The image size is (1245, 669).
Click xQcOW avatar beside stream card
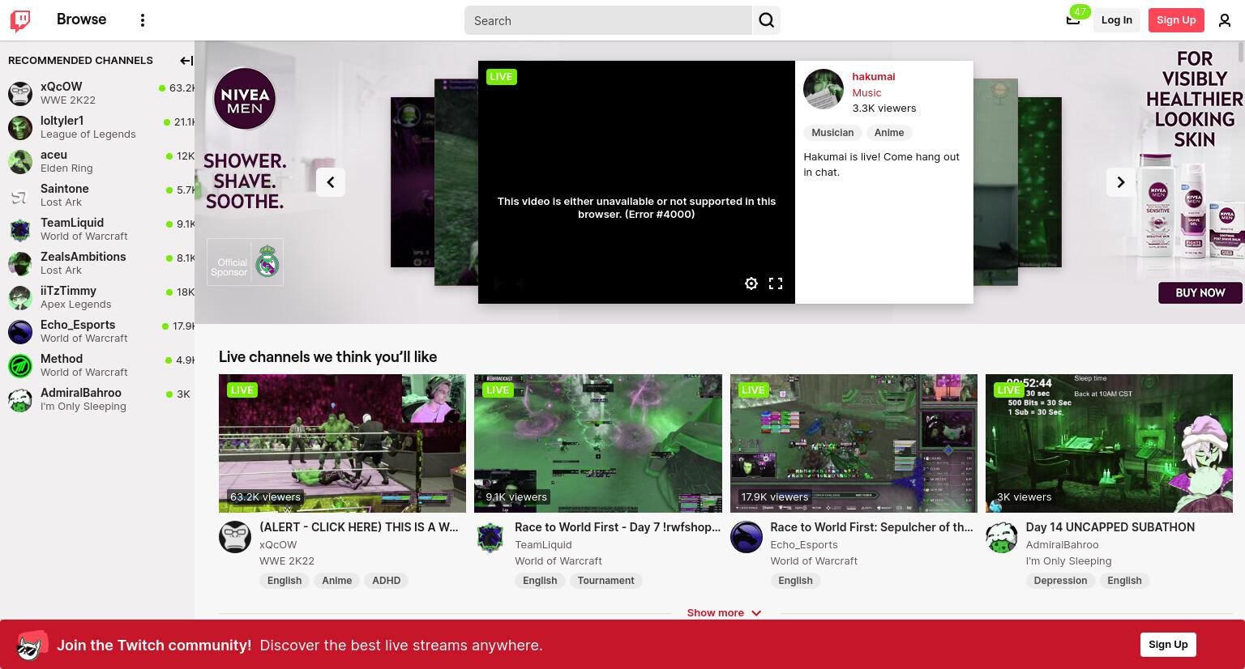(x=235, y=537)
